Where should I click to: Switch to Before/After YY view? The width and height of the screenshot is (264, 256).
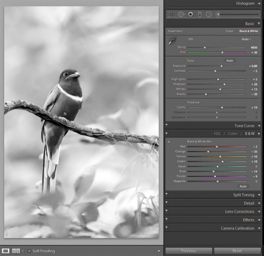[x=16, y=251]
